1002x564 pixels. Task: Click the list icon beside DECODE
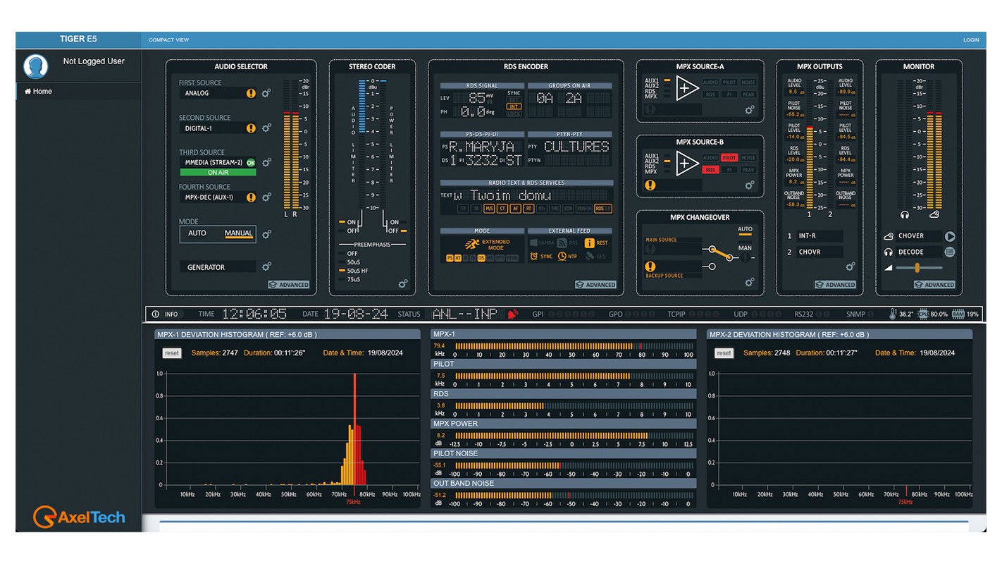click(x=950, y=252)
